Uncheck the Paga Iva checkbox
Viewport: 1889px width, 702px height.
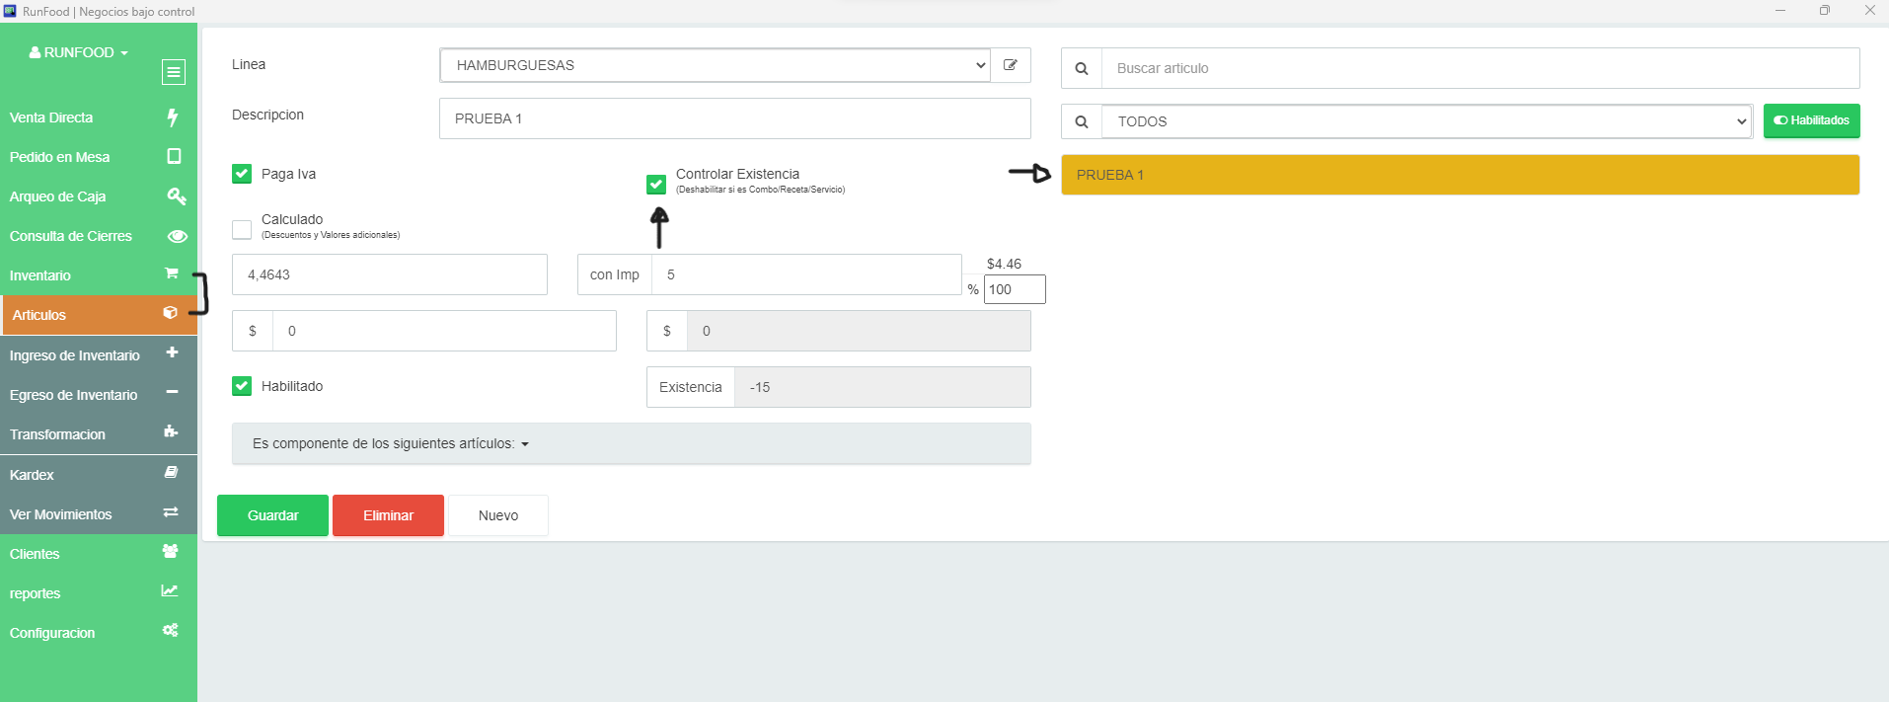(x=242, y=174)
